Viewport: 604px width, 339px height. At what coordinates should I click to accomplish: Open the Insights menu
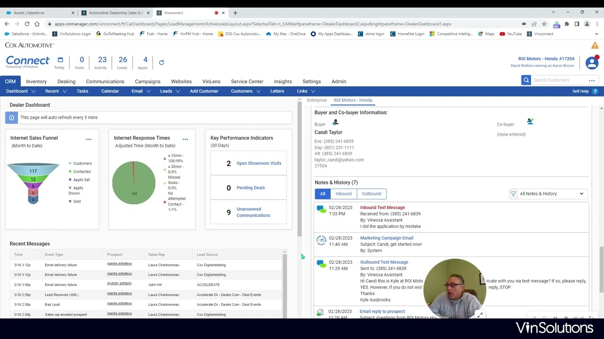pos(283,81)
